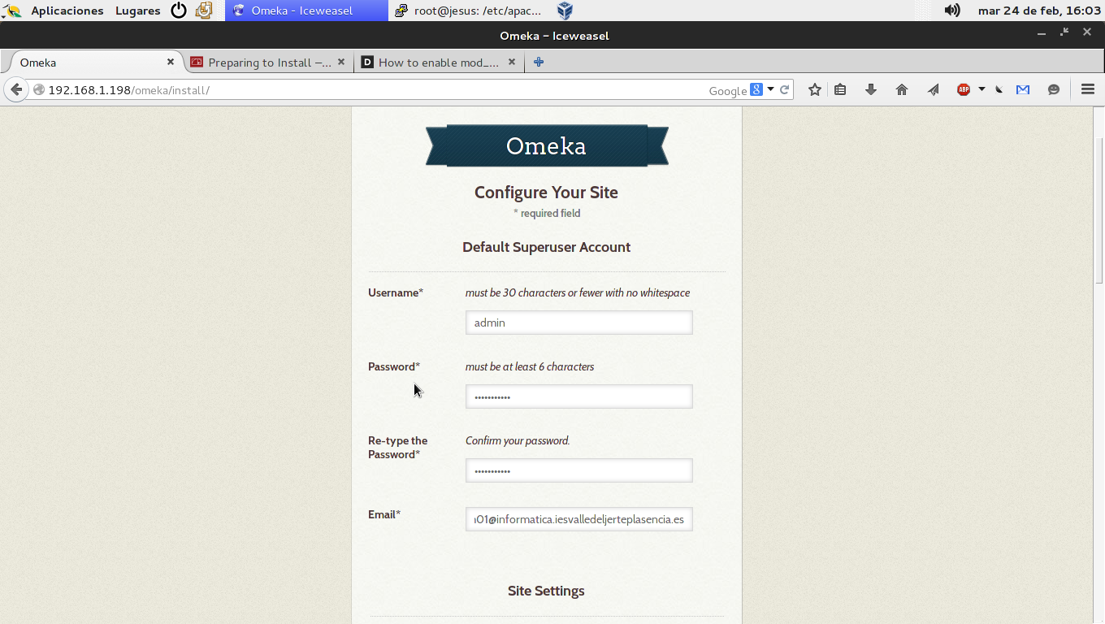This screenshot has width=1105, height=624.
Task: Click the Email input field
Action: 578,519
